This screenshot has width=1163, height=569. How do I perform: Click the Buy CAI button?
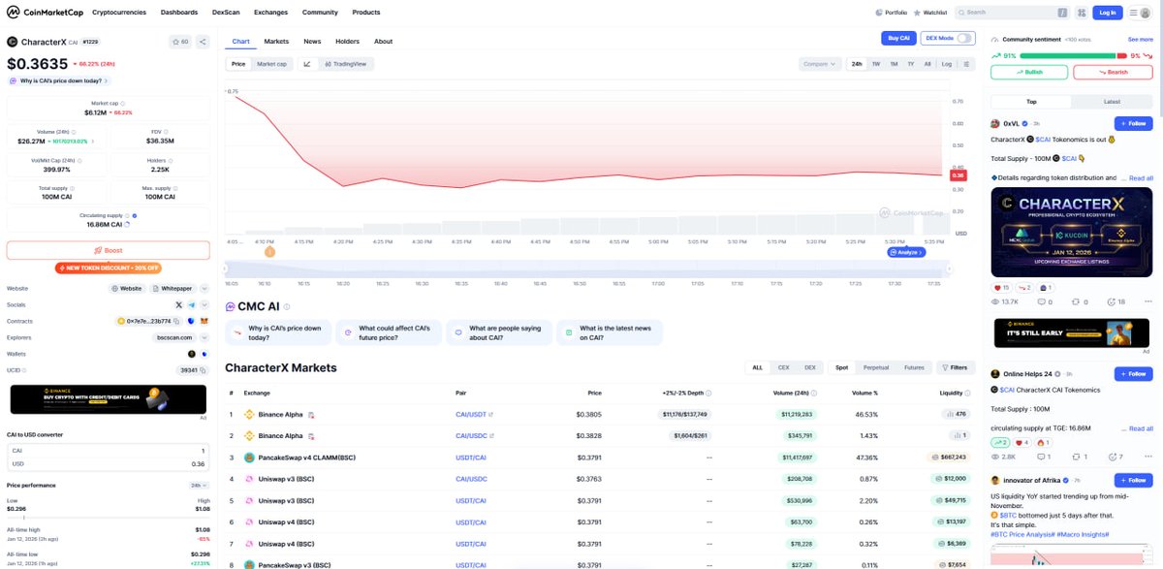tap(897, 38)
